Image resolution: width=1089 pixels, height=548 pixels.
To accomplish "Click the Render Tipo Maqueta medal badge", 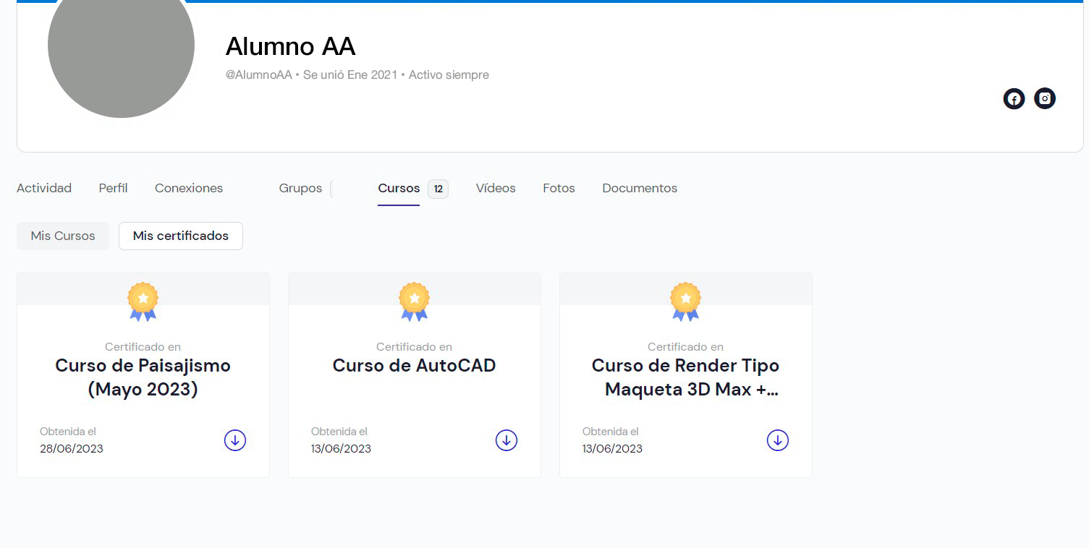I will point(686,301).
